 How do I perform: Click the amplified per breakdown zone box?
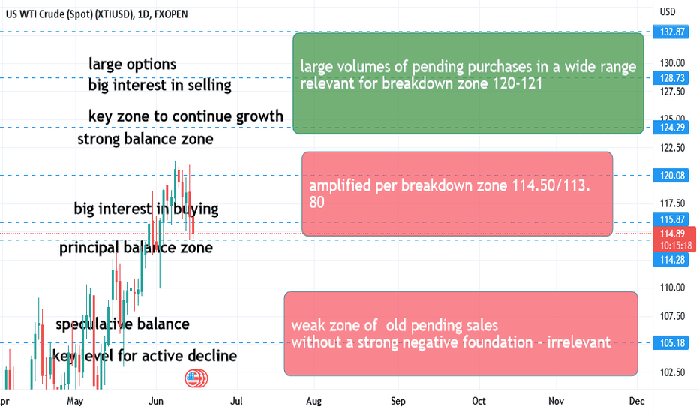(457, 194)
